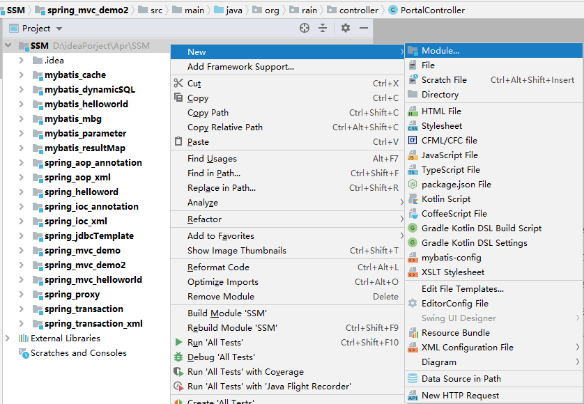Click the Run with Coverage shield icon
The image size is (584, 404).
point(178,371)
